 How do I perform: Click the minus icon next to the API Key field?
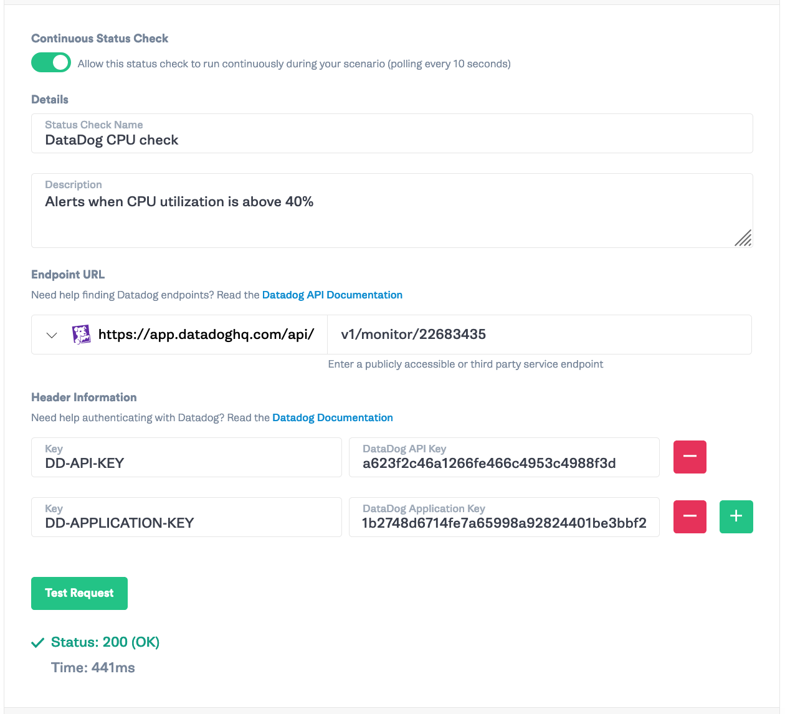tap(690, 457)
